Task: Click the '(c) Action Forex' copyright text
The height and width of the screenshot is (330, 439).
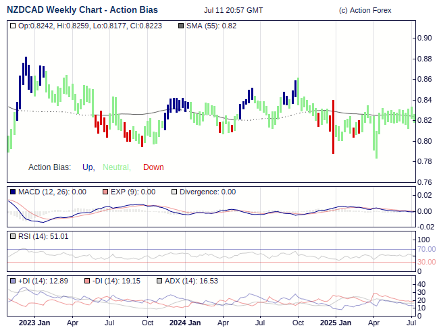Action: (365, 11)
